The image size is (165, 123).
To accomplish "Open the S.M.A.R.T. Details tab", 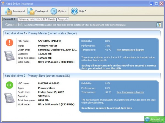I will tap(46, 19).
